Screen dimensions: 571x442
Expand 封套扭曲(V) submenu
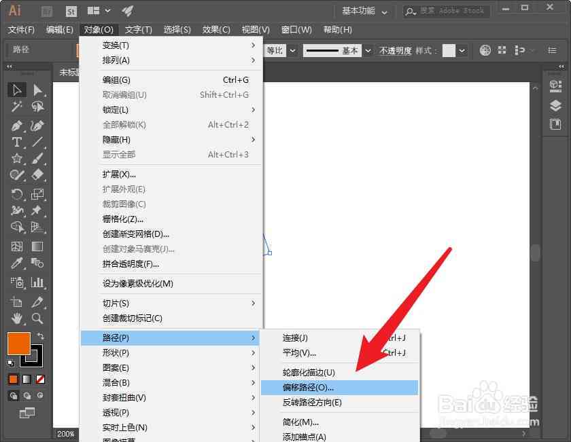171,398
